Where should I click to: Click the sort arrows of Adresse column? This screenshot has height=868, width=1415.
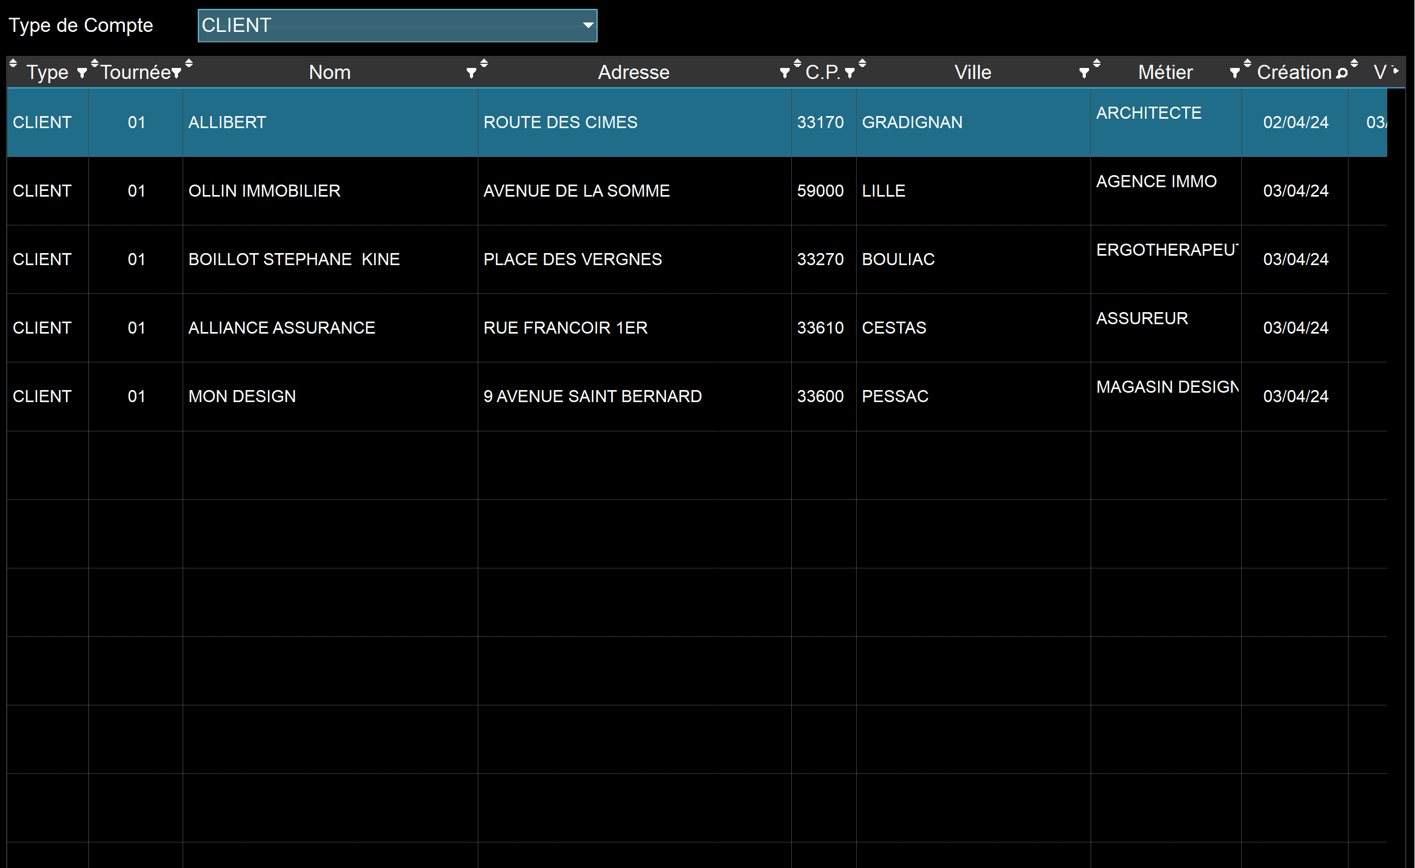coord(484,64)
